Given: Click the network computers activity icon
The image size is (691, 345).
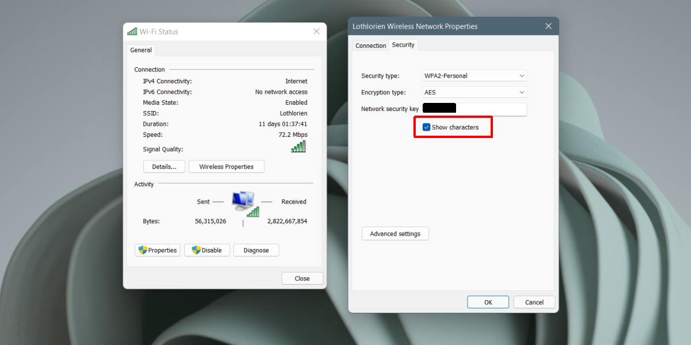Looking at the screenshot, I should (244, 204).
